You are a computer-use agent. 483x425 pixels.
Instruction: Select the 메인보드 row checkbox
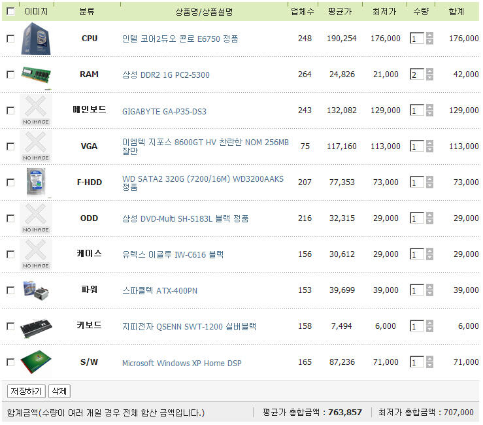10,110
